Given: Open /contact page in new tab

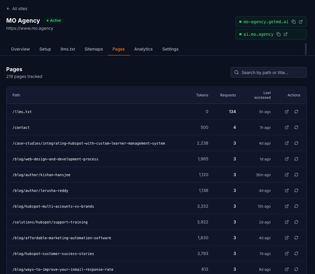Looking at the screenshot, I should tap(286, 127).
